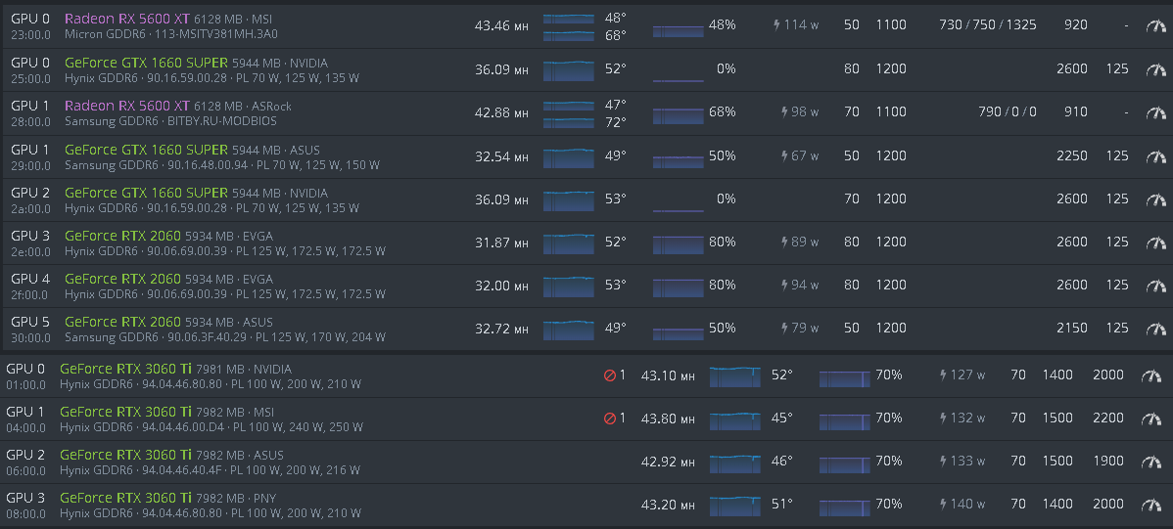Click the 730 / 750 / 1325 voltage values
The image size is (1173, 529).
[x=987, y=25]
